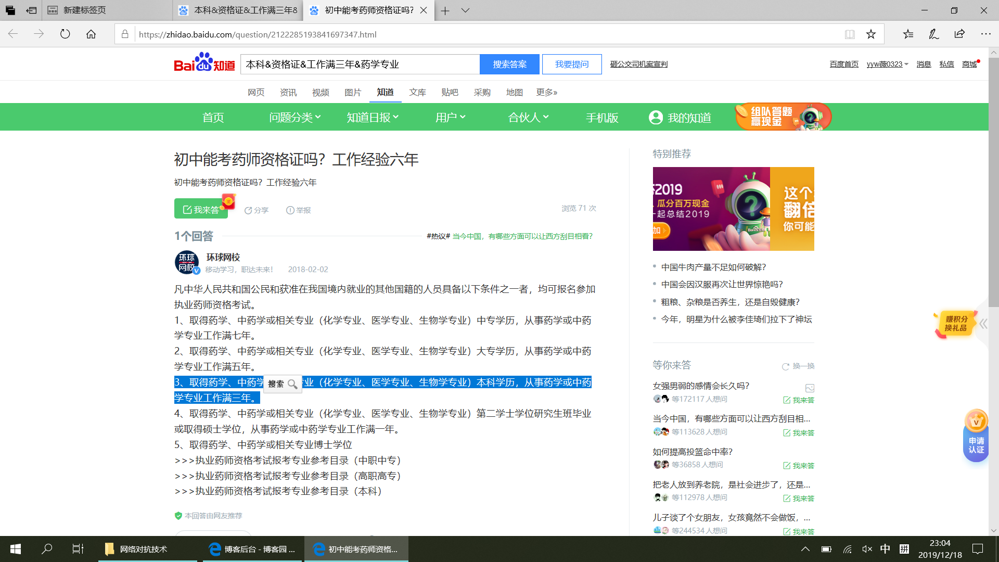Open reading view book icon
999x562 pixels.
(x=850, y=34)
